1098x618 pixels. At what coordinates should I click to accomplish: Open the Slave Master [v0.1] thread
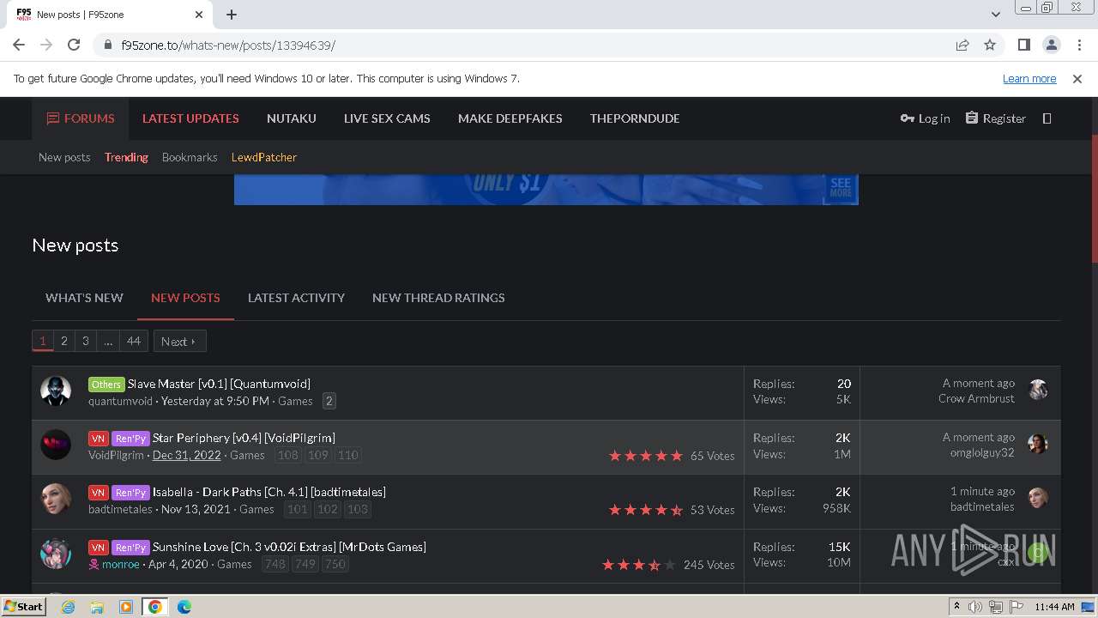(219, 384)
